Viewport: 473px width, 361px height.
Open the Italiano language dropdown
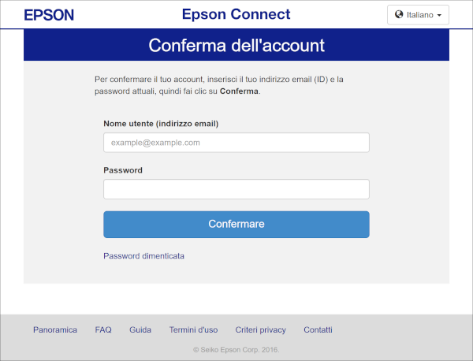(419, 15)
